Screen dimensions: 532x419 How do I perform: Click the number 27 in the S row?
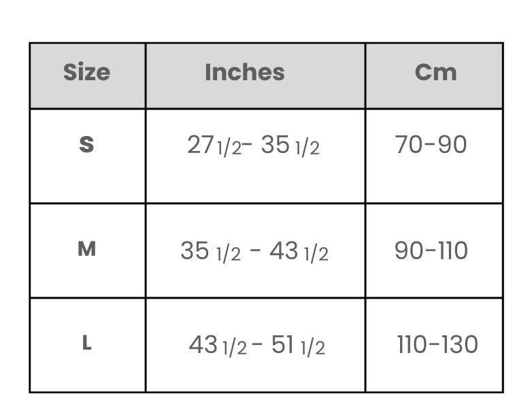tap(201, 144)
